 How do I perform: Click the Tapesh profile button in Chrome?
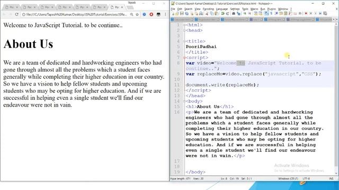tap(132, 3)
